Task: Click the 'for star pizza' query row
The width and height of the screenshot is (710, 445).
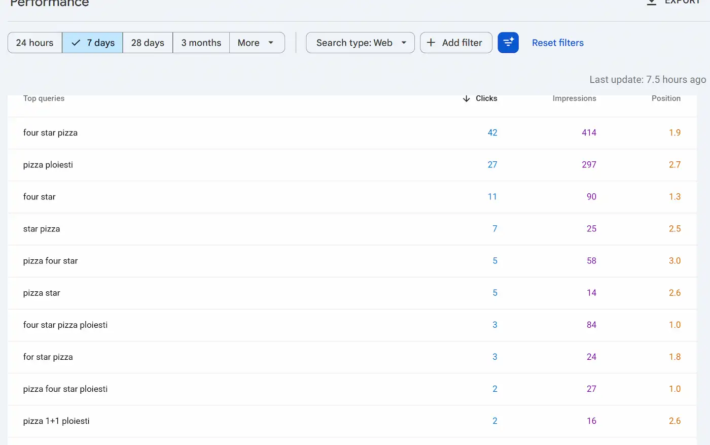Action: [x=352, y=357]
